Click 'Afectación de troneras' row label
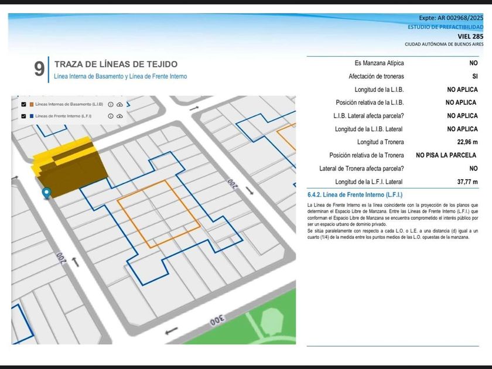The width and height of the screenshot is (492, 369). (x=376, y=76)
